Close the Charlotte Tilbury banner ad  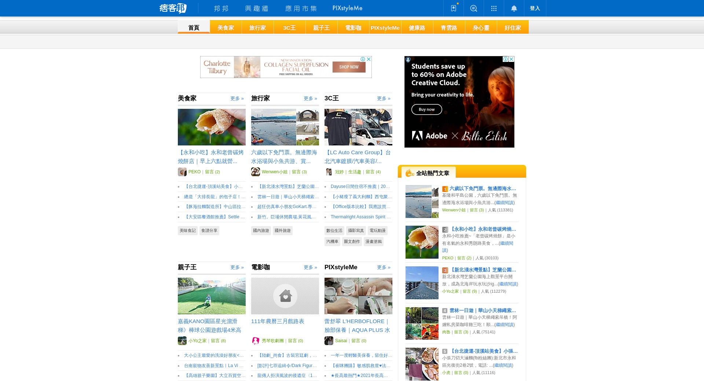click(x=369, y=59)
